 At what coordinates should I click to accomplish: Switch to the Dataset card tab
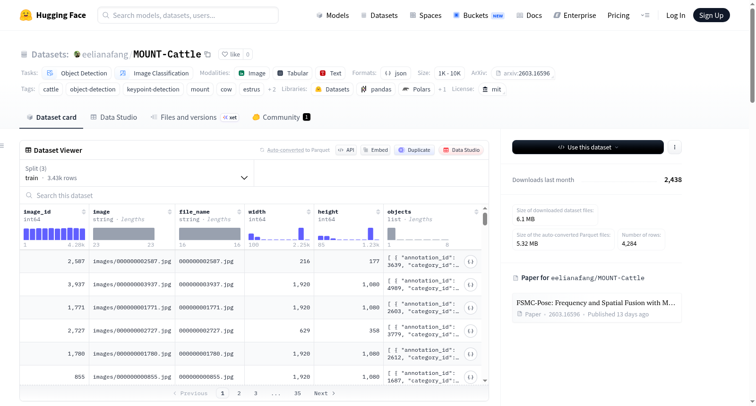click(52, 117)
